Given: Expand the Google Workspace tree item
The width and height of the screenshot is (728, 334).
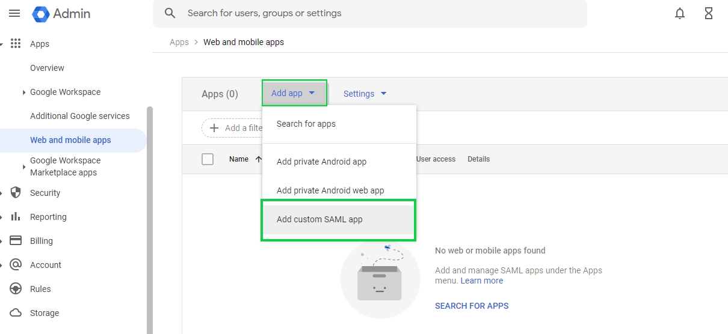Looking at the screenshot, I should pyautogui.click(x=24, y=93).
